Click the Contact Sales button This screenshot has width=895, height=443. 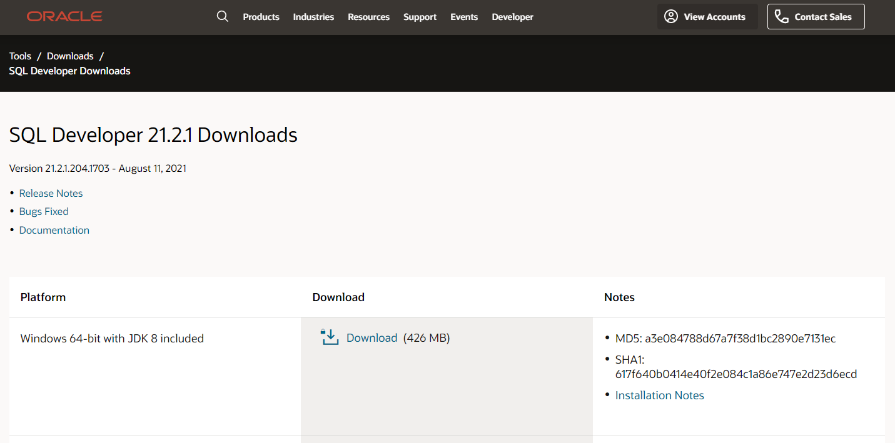click(816, 17)
